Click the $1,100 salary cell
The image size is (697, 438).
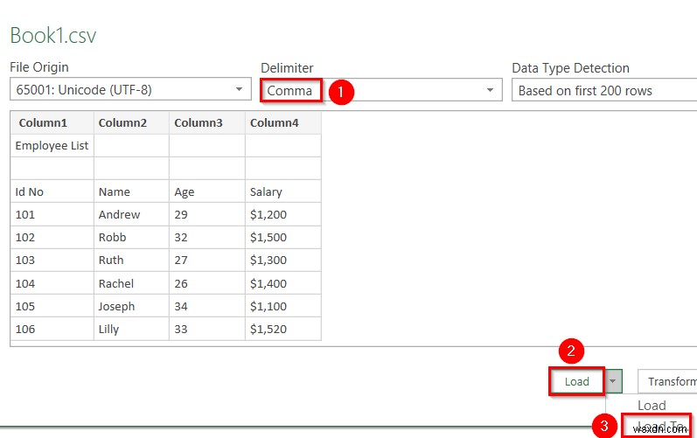[x=283, y=306]
